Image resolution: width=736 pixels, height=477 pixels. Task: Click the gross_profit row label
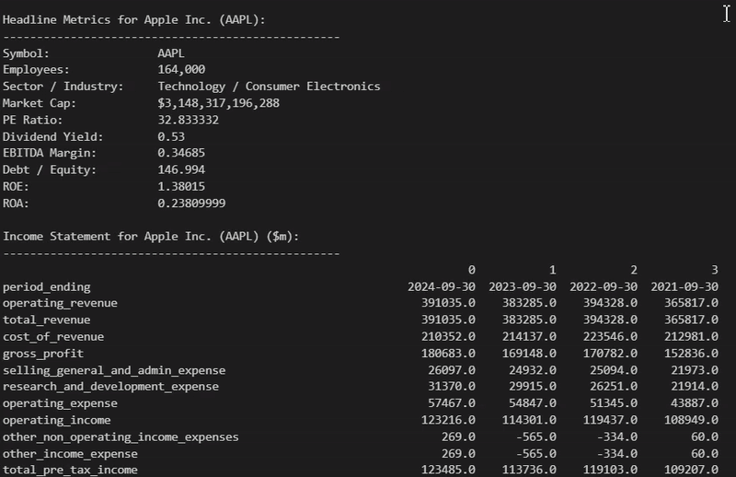43,354
